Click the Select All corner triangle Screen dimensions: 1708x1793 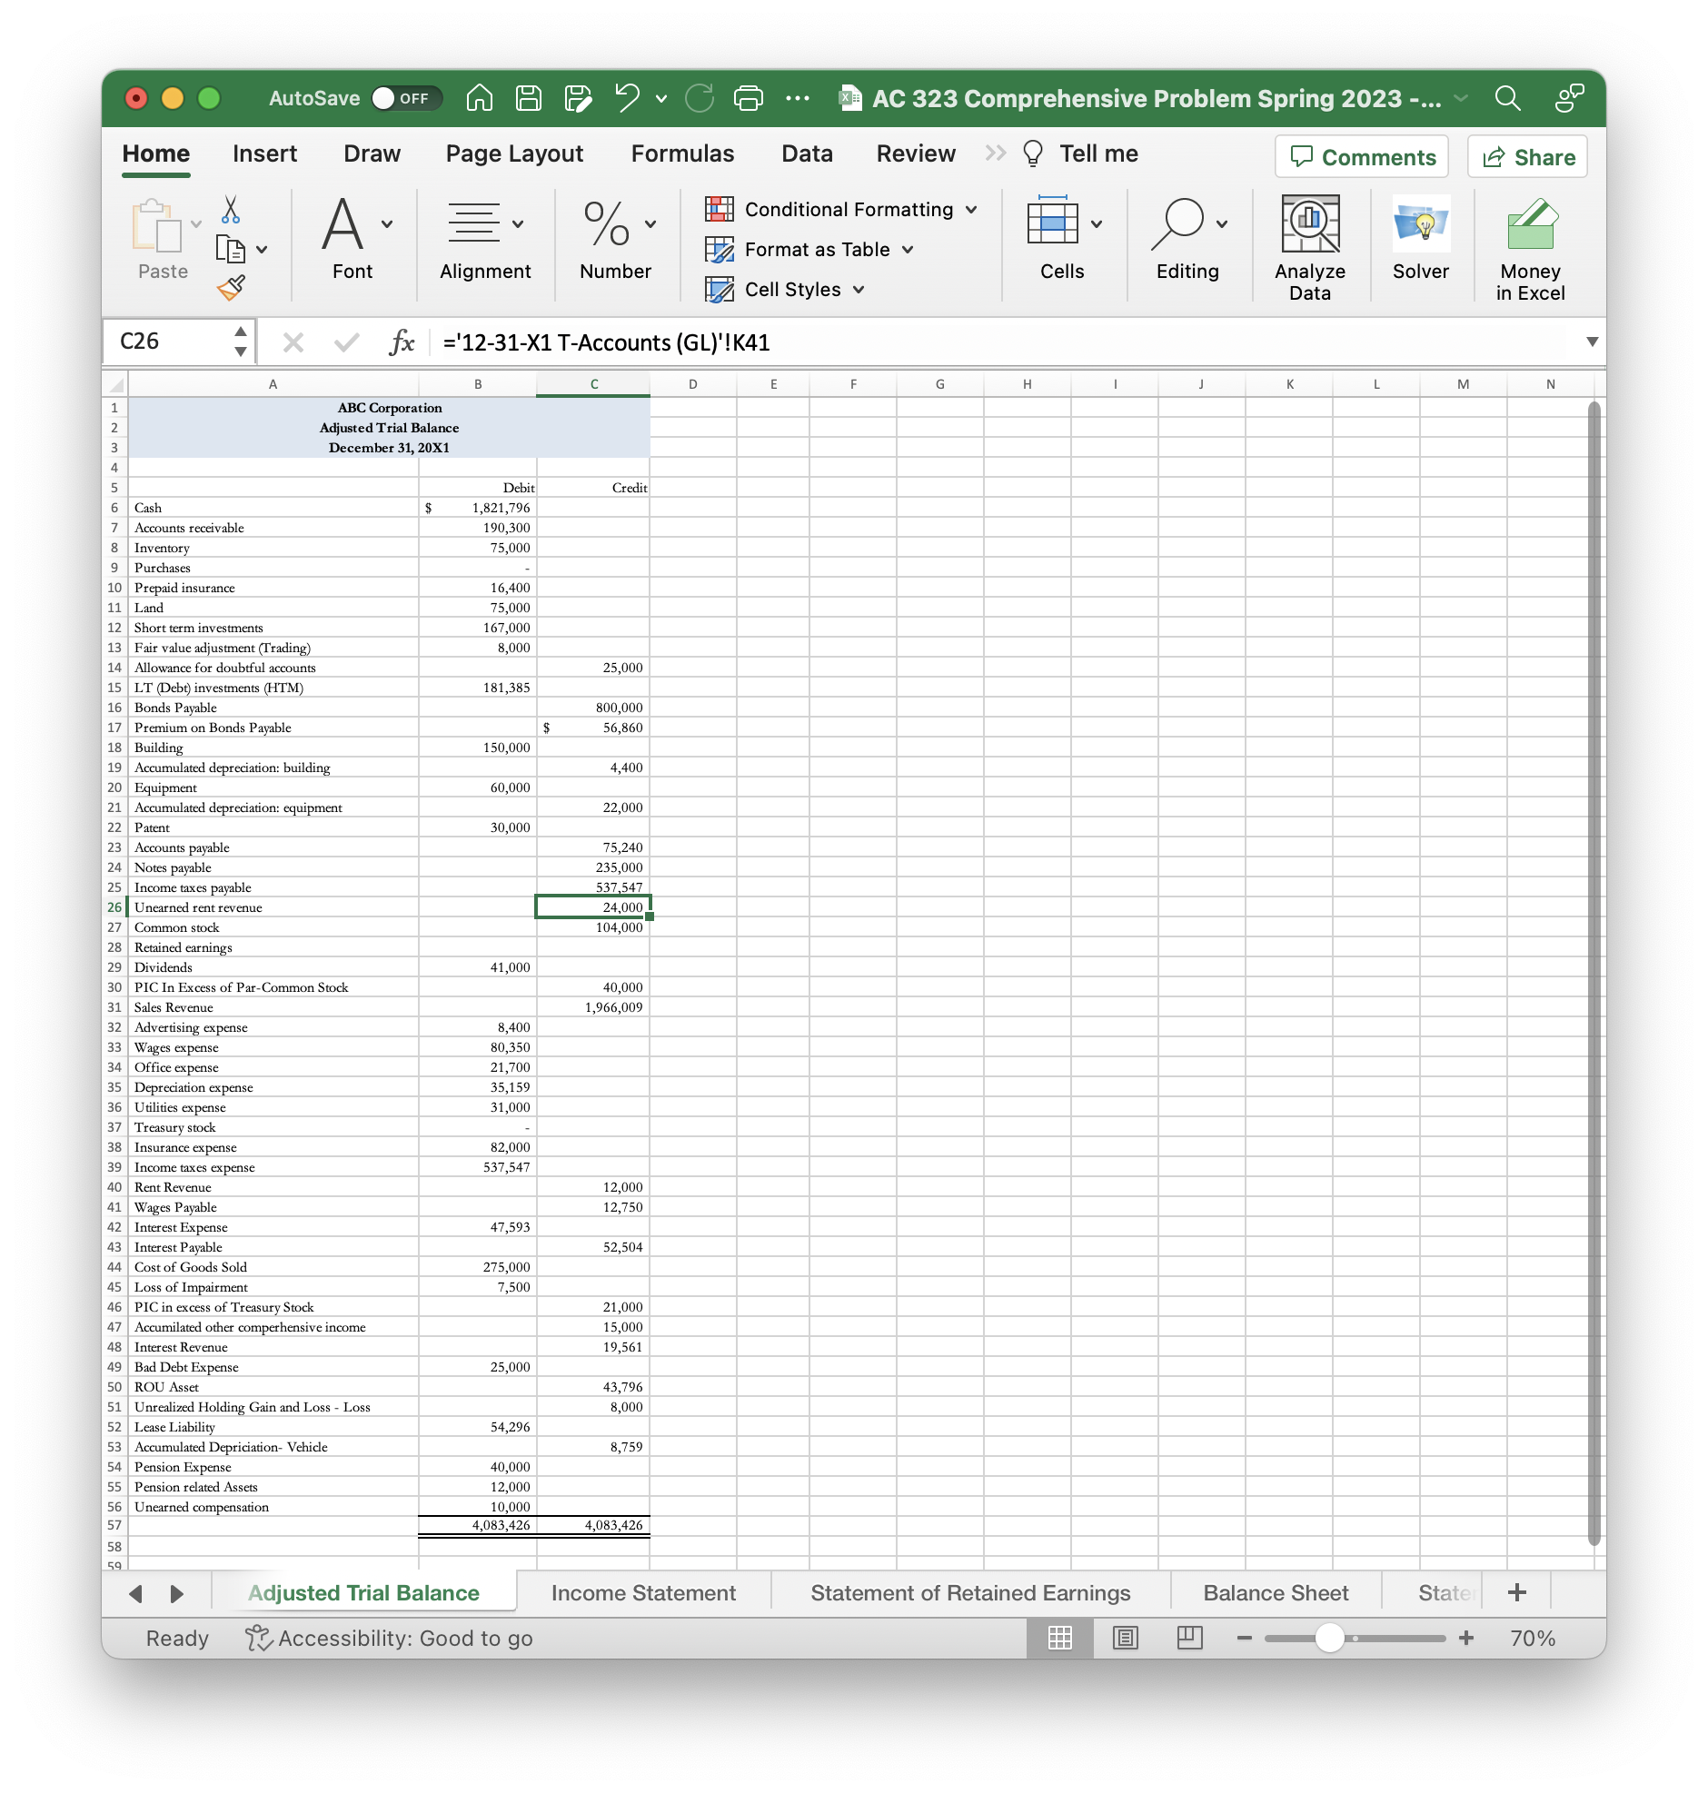pyautogui.click(x=115, y=384)
